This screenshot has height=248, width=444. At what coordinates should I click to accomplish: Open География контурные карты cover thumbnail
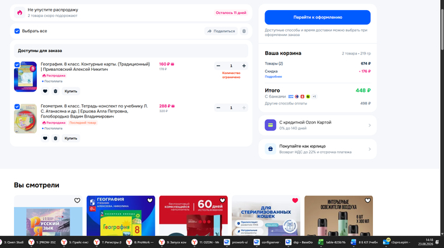25,77
